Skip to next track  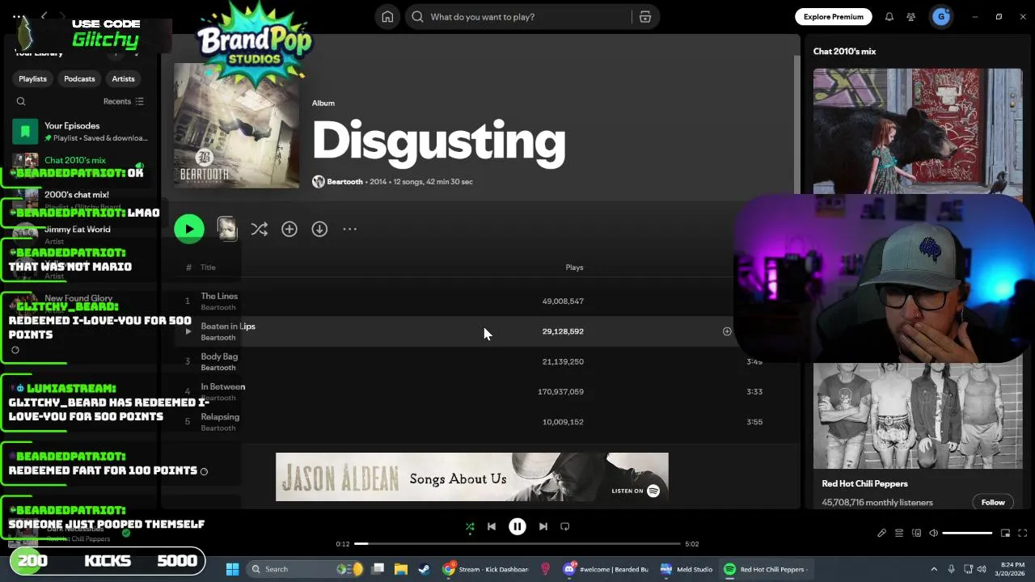click(x=543, y=527)
